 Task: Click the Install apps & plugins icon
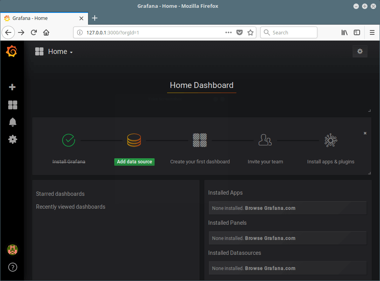[x=331, y=140]
